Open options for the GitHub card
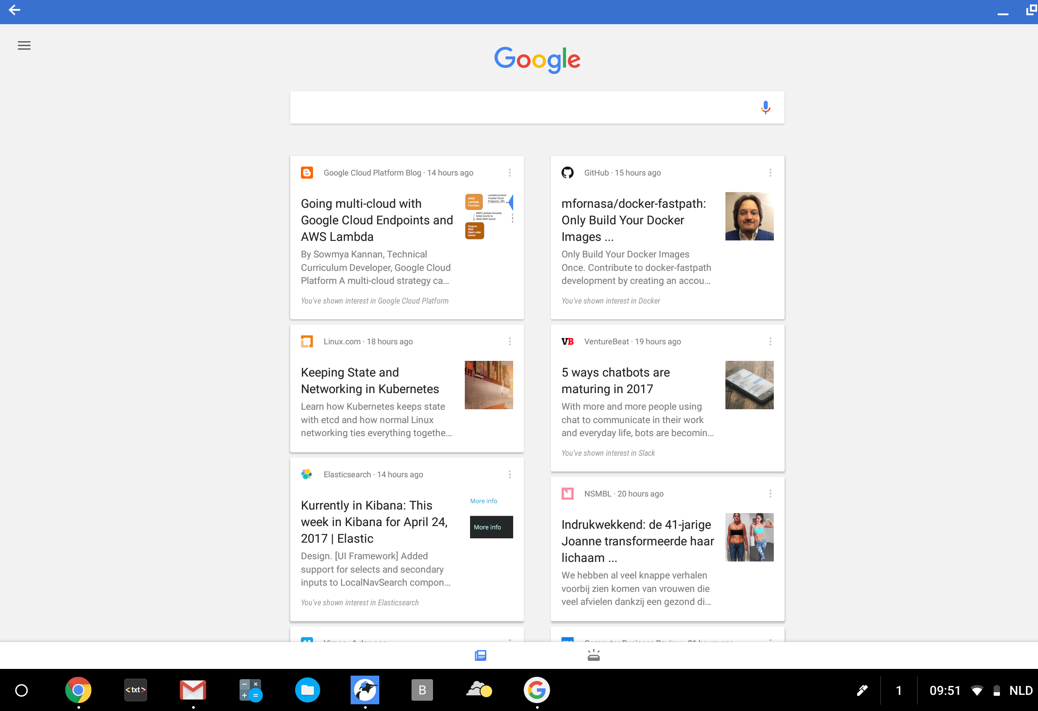 pyautogui.click(x=770, y=173)
